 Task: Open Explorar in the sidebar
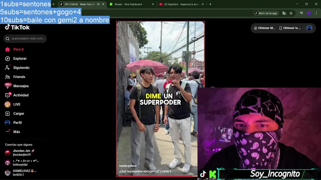coord(20,58)
